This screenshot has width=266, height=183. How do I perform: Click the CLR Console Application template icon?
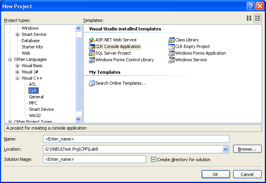click(92, 47)
